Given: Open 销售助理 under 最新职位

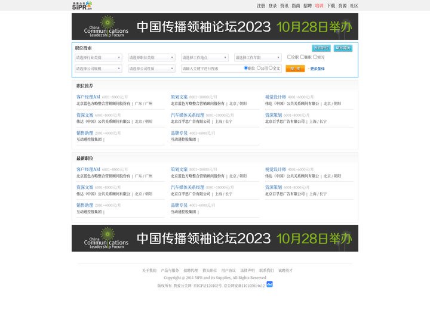Looking at the screenshot, I should point(85,205).
